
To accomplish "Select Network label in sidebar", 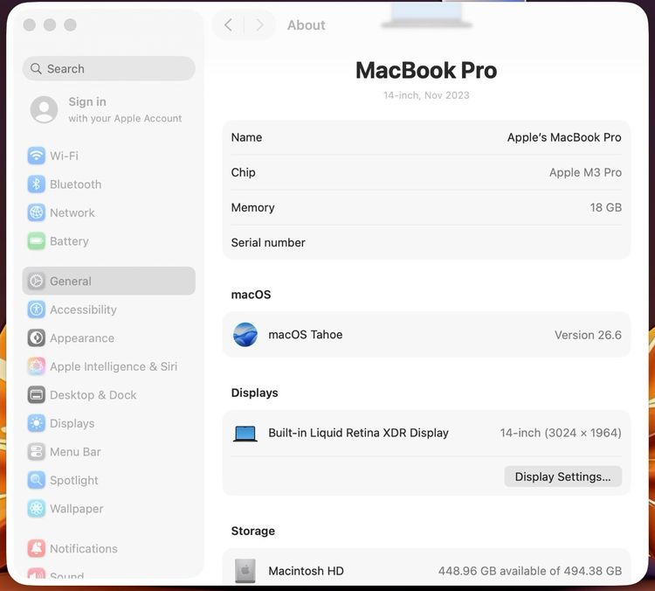I will [72, 212].
